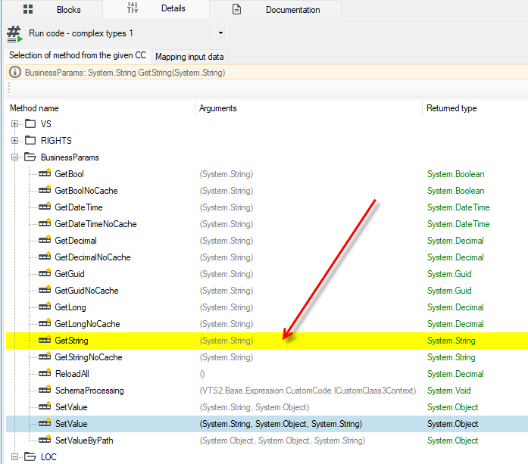Click the Documentation page icon
This screenshot has height=464, width=528.
236,9
